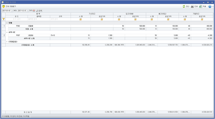Image resolution: width=215 pixels, height=119 pixels.
Task: Click 전체 모델열기 to open all models
Action: click(x=9, y=6)
